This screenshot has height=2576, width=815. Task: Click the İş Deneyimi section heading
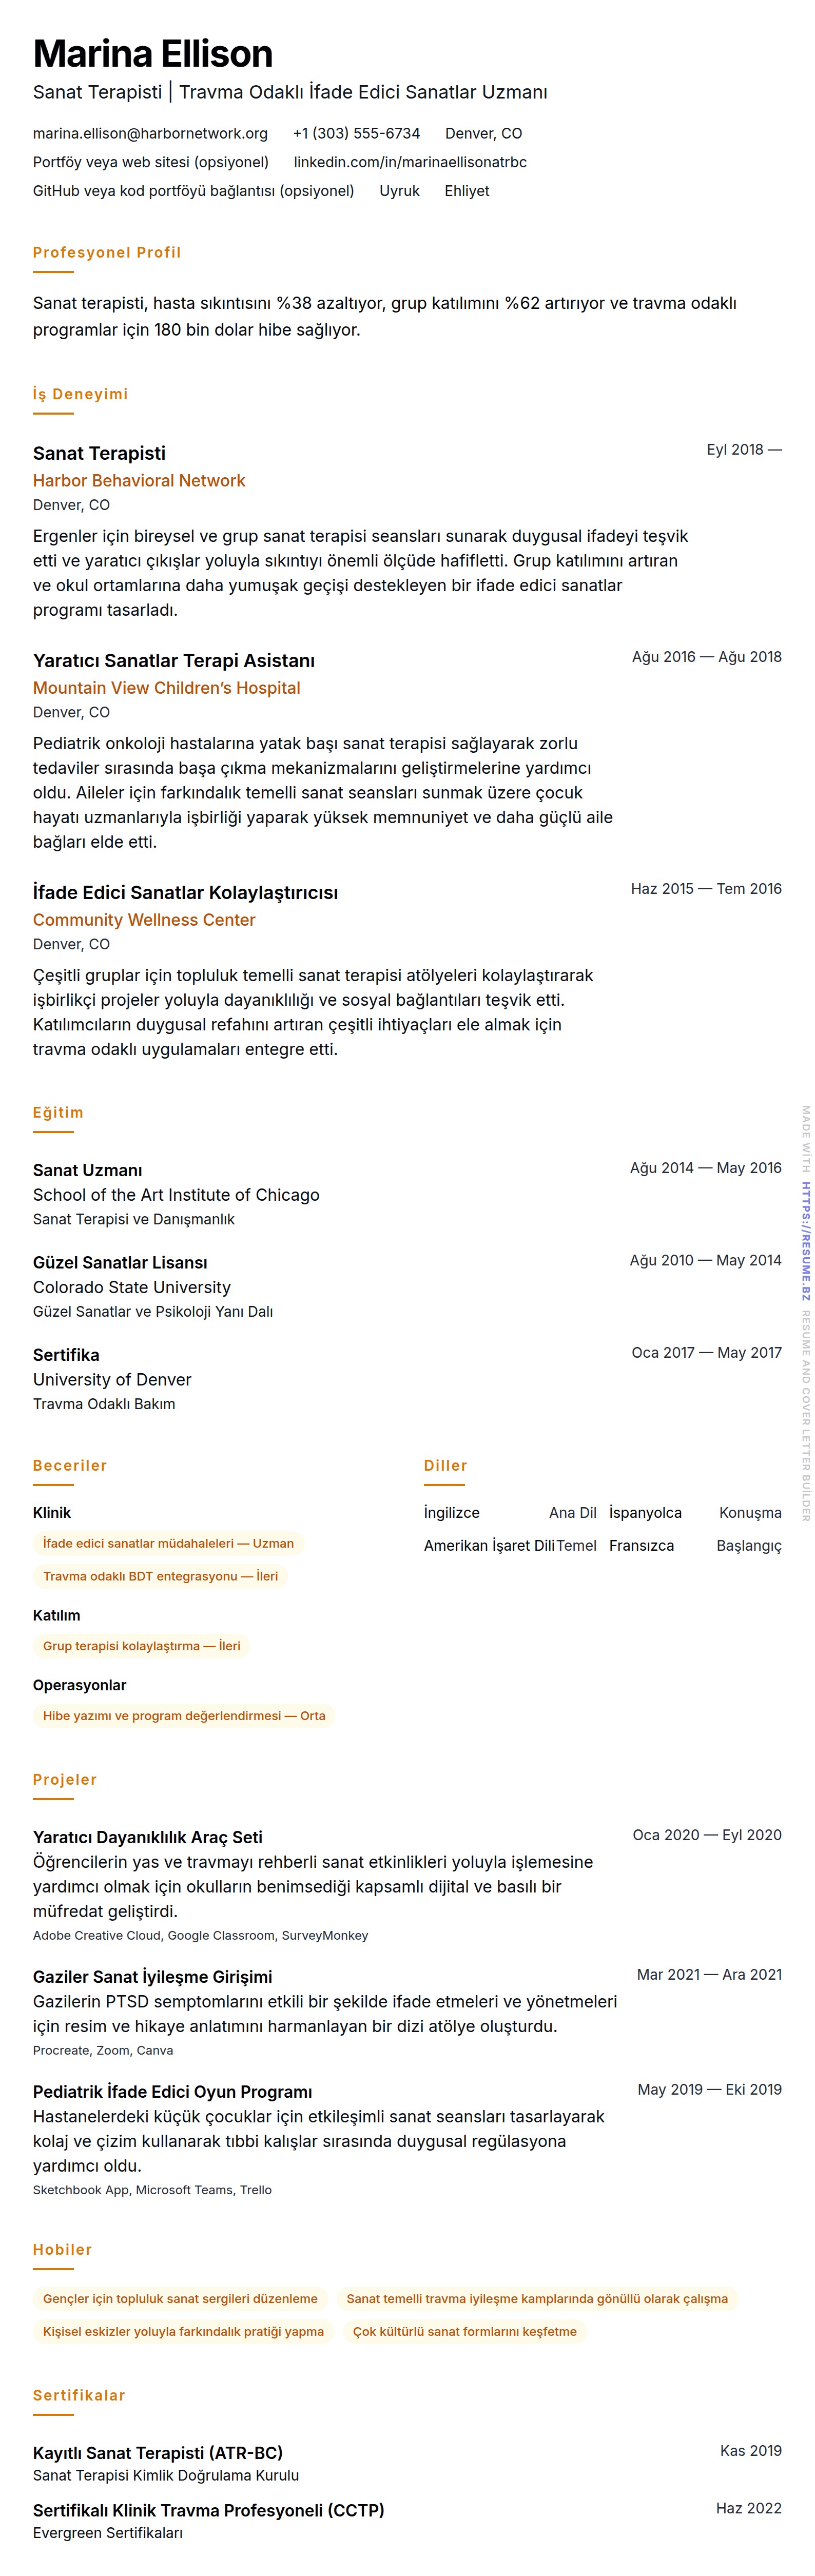click(x=80, y=395)
